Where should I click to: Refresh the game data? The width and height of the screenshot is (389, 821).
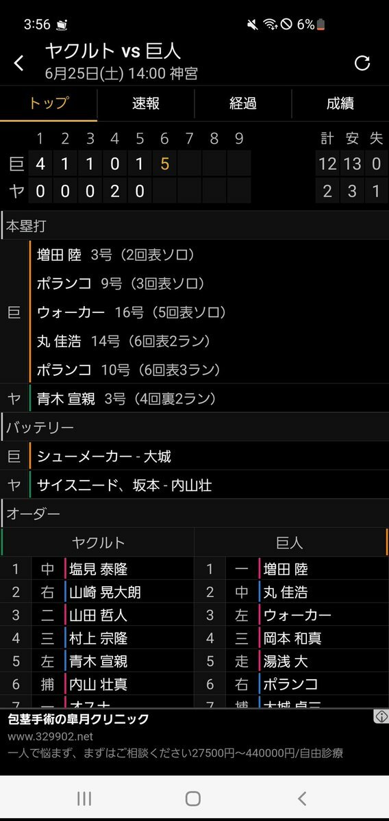coord(362,64)
